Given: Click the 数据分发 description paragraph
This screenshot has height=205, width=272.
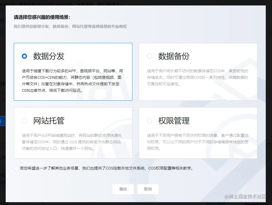Looking at the screenshot, I should click(x=72, y=81).
